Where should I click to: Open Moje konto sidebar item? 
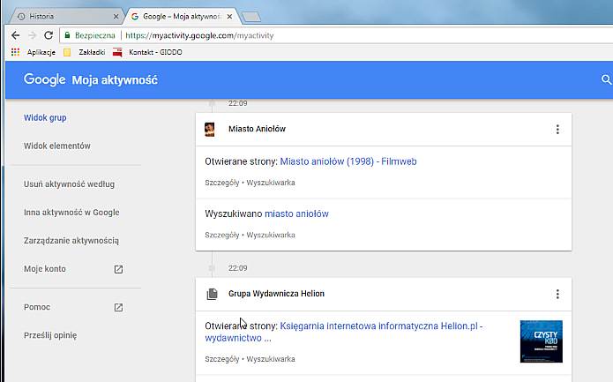click(45, 269)
